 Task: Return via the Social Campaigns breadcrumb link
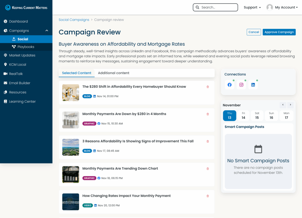point(74,20)
